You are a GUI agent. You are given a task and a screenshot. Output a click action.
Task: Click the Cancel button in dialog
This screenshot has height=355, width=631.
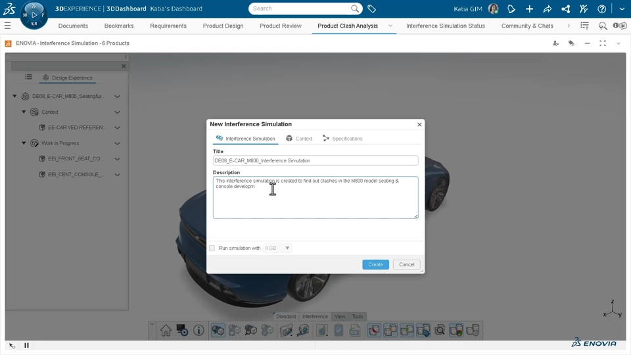(406, 264)
